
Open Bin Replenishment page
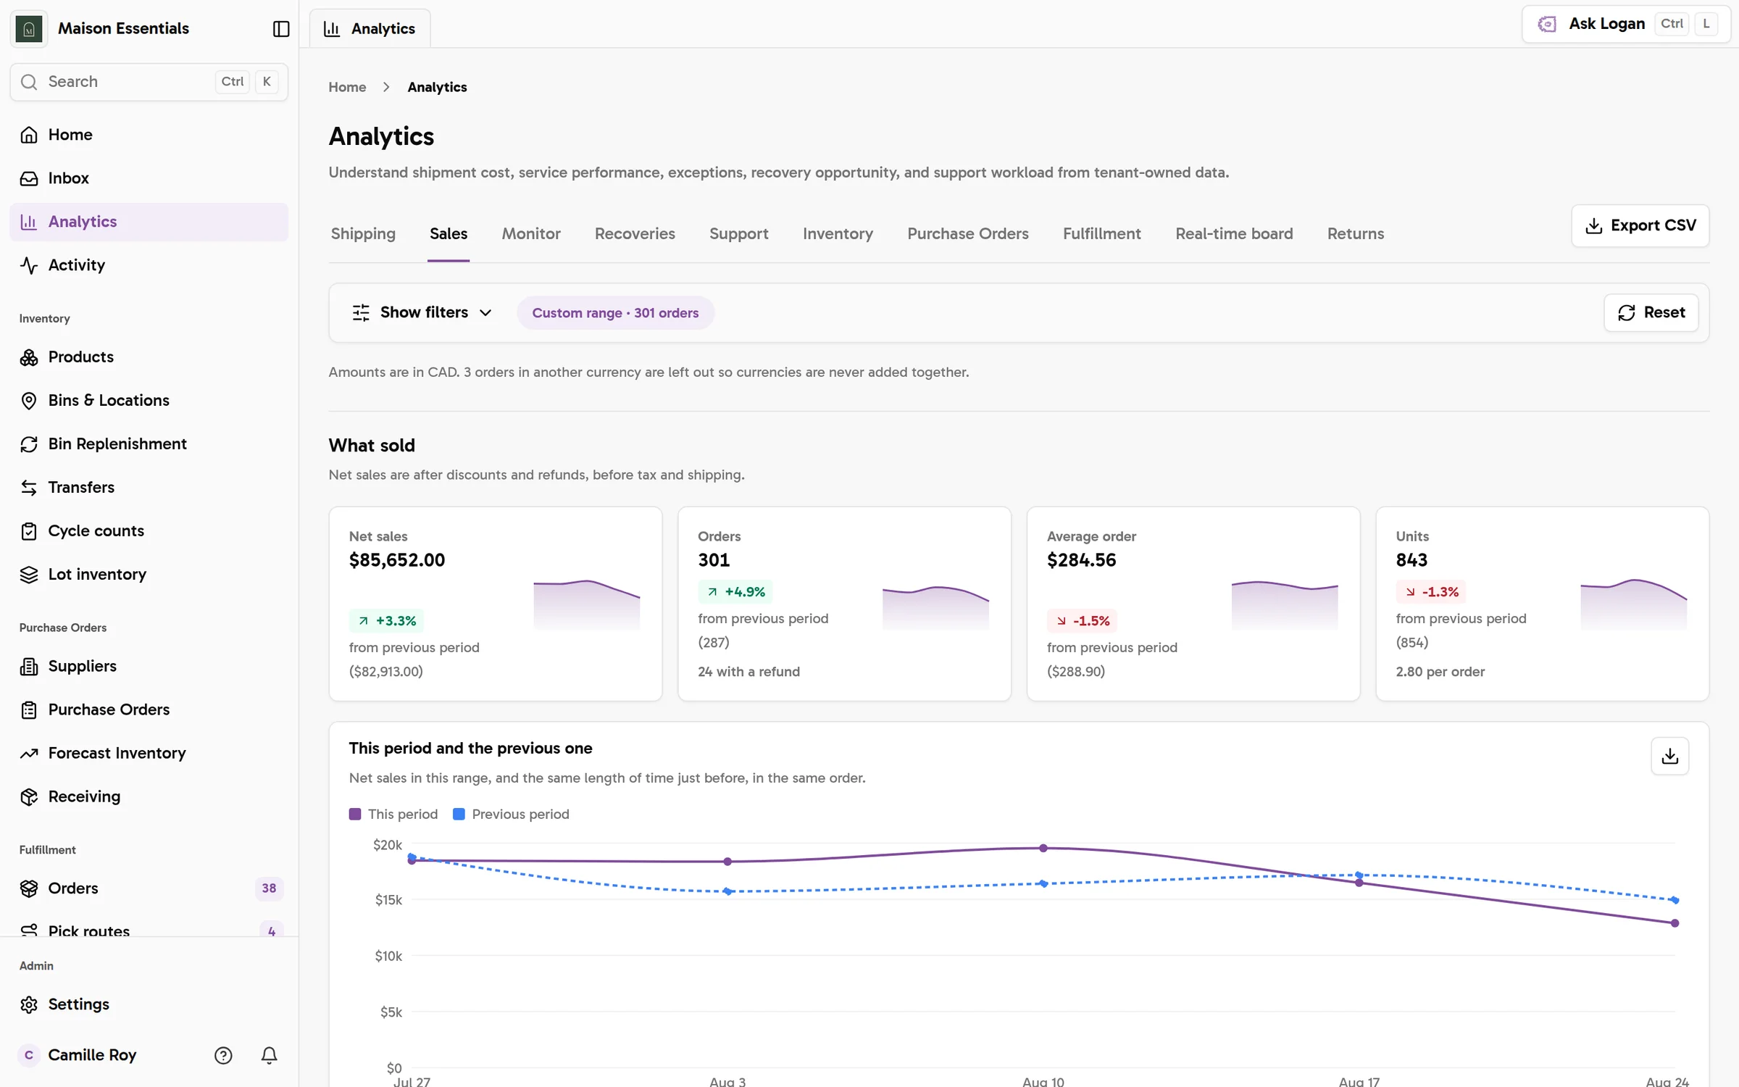(x=149, y=444)
